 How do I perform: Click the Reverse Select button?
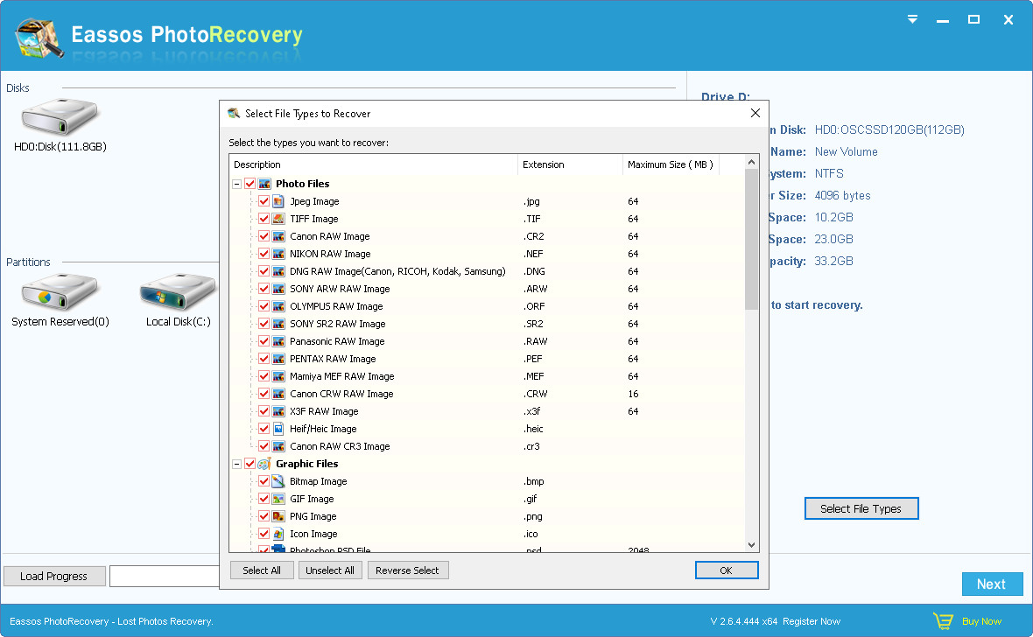(x=408, y=570)
